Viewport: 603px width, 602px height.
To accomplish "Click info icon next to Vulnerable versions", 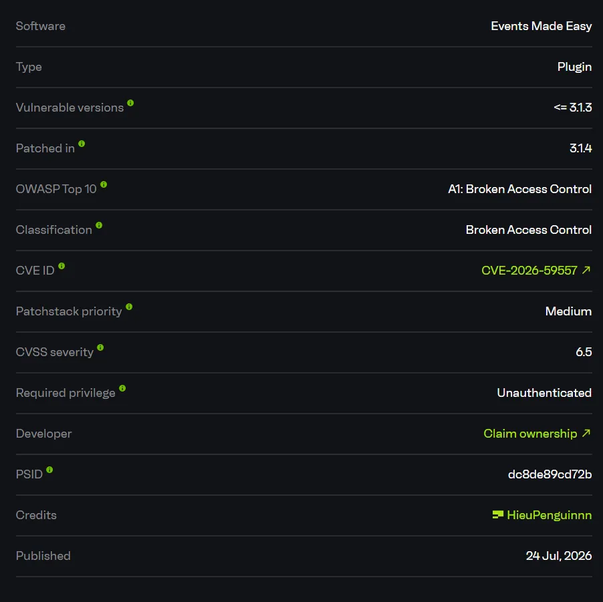I will pyautogui.click(x=130, y=103).
